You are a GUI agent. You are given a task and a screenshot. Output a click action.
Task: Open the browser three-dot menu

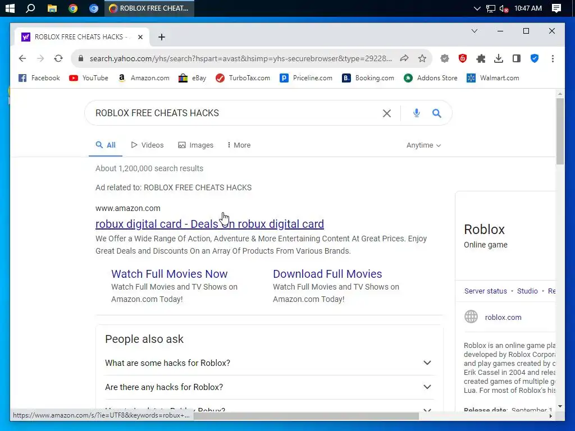[x=553, y=58]
